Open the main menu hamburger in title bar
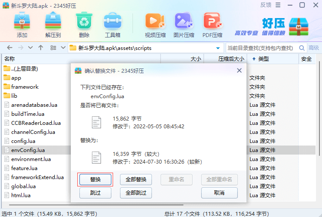The height and width of the screenshot is (217, 322). coord(278,5)
